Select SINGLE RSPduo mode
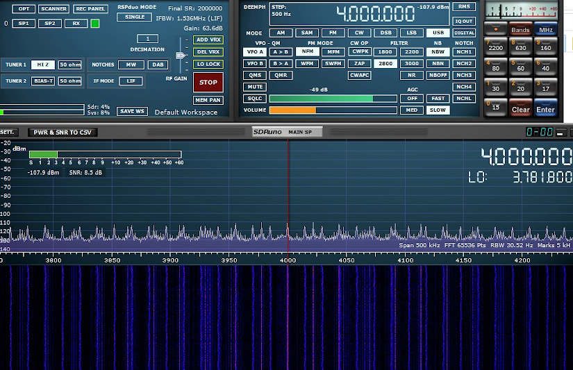573x370 pixels. click(x=135, y=17)
